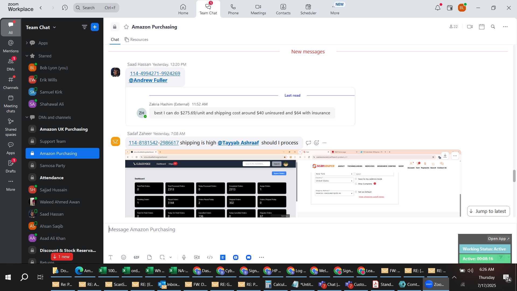Go back with the navigation arrow
The image size is (517, 291).
pos(41,8)
